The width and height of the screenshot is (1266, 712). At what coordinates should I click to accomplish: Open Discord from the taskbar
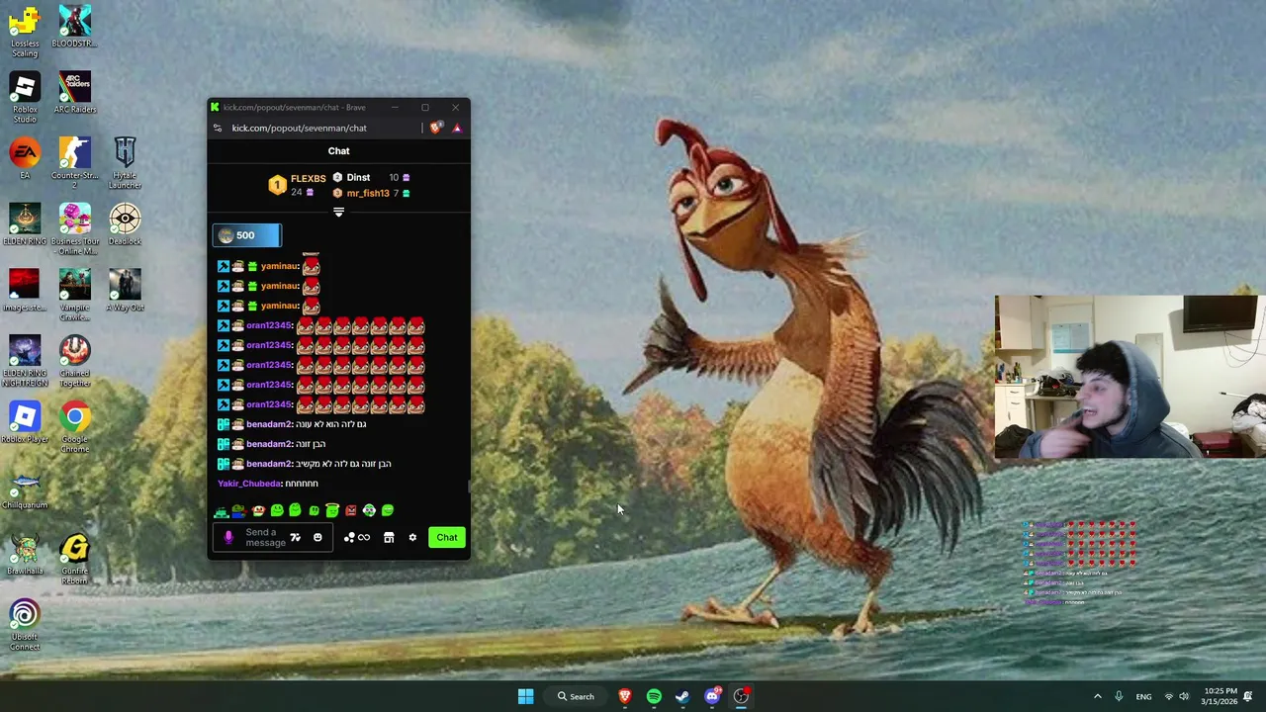click(712, 696)
